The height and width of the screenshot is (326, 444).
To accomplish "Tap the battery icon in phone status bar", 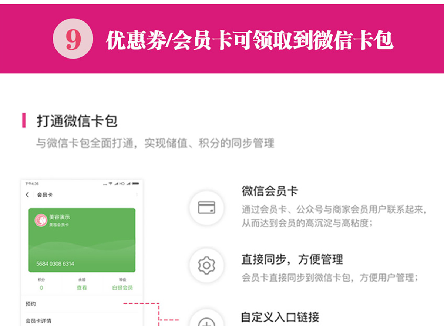I will [135, 184].
